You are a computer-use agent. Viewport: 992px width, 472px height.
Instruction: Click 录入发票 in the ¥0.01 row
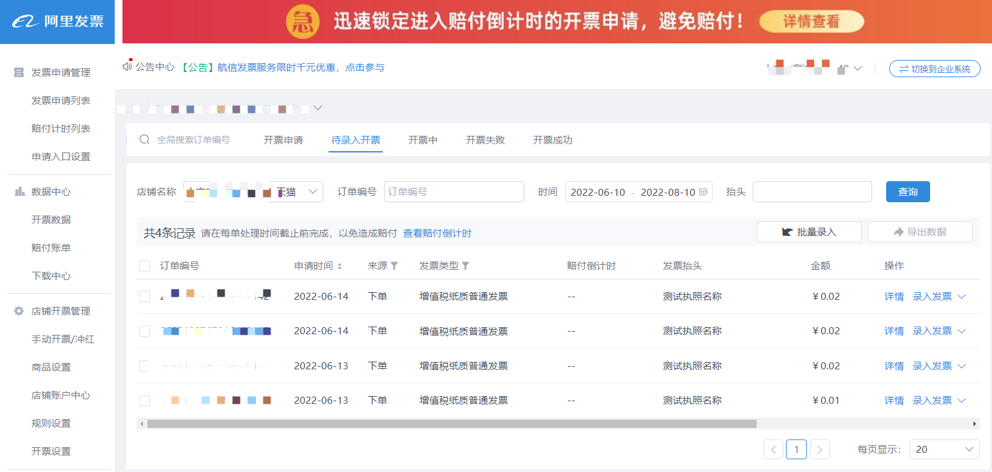point(932,401)
